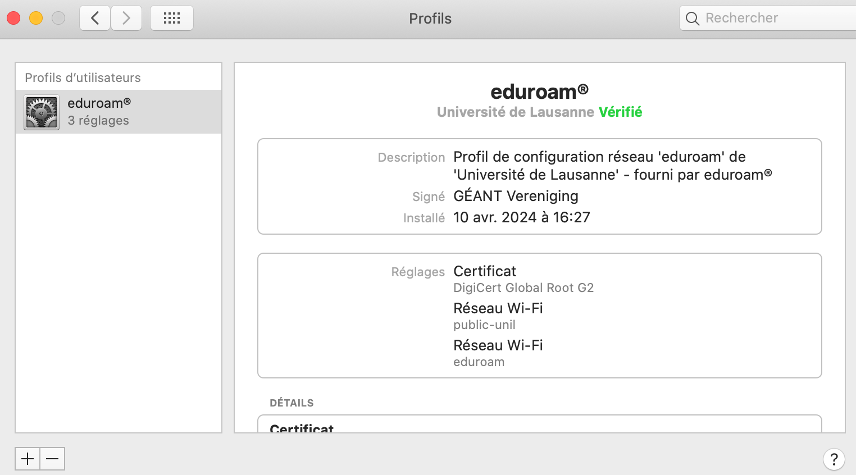Open help with the question mark button
This screenshot has width=856, height=475.
(x=834, y=459)
